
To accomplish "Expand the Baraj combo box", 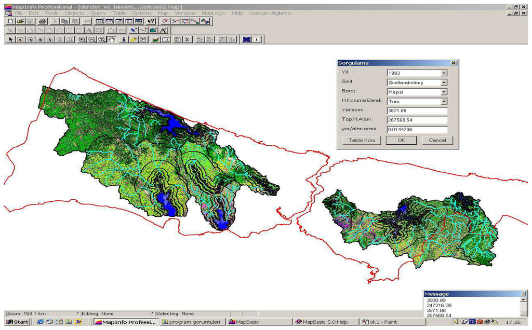I will pyautogui.click(x=444, y=92).
